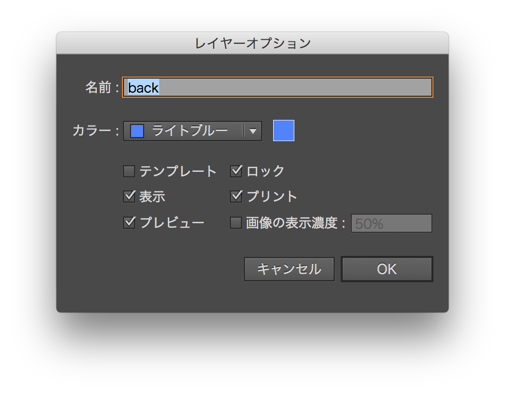The image size is (505, 393).
Task: Enable the テンプレート checkbox
Action: 129,171
